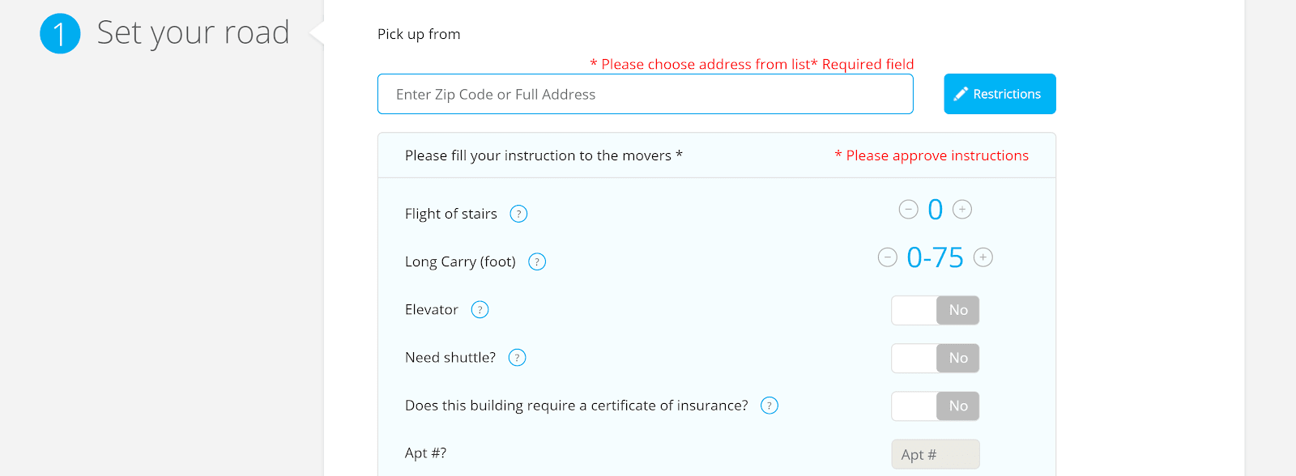Viewport: 1296px width, 476px height.
Task: Click the Set your road step heading
Action: (x=193, y=33)
